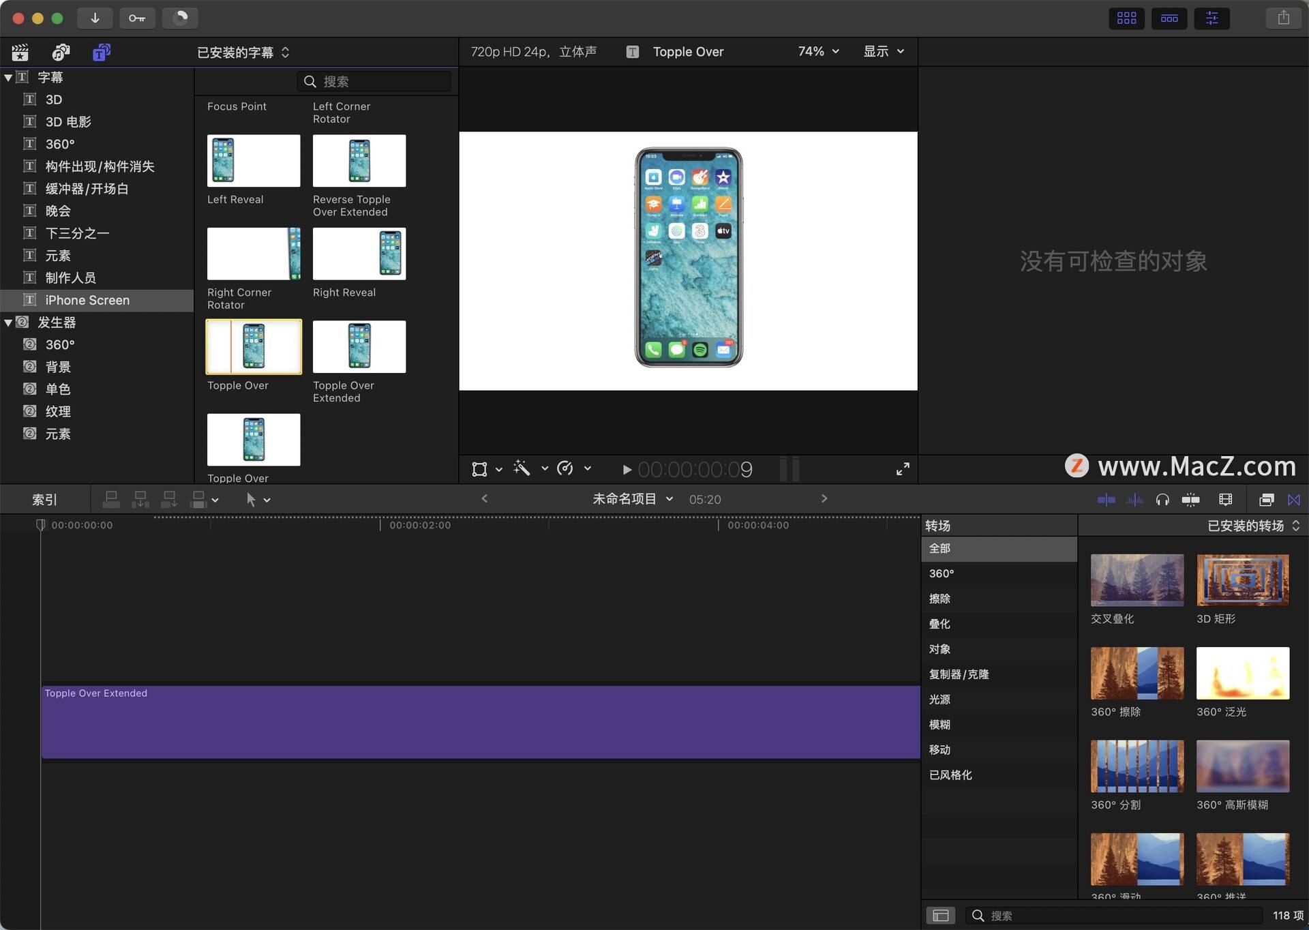1309x930 pixels.
Task: Select the Topple Over Extended timeline clip
Action: click(481, 722)
